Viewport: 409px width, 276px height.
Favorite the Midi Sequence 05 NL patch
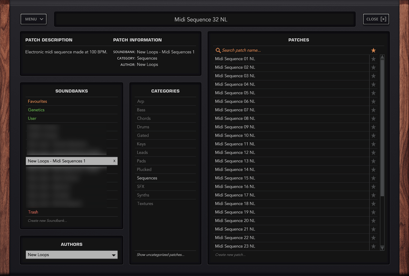click(x=373, y=93)
